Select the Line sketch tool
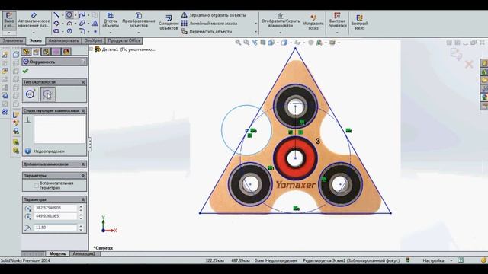Screen dimensions: 488x274 pos(56,15)
